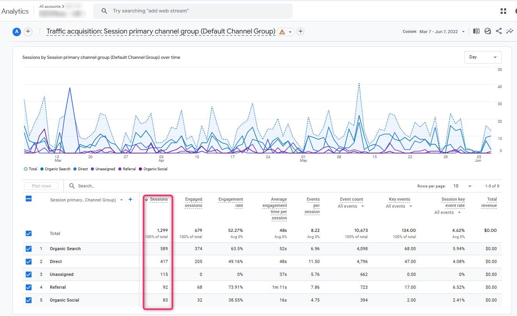Click the Analytics logo text
The image size is (517, 316).
click(x=15, y=11)
